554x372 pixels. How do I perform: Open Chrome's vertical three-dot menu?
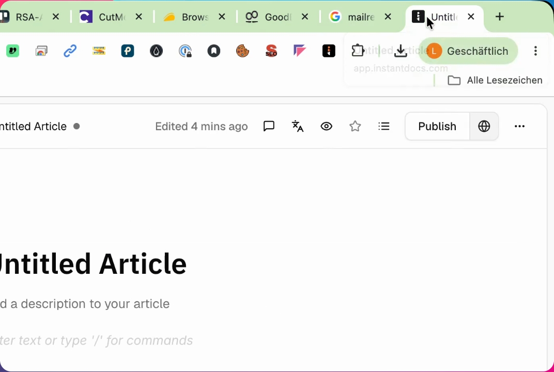point(535,51)
